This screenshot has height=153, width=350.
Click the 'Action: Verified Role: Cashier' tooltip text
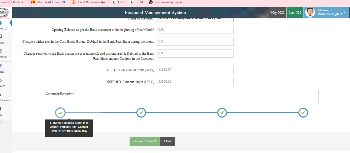(x=69, y=127)
